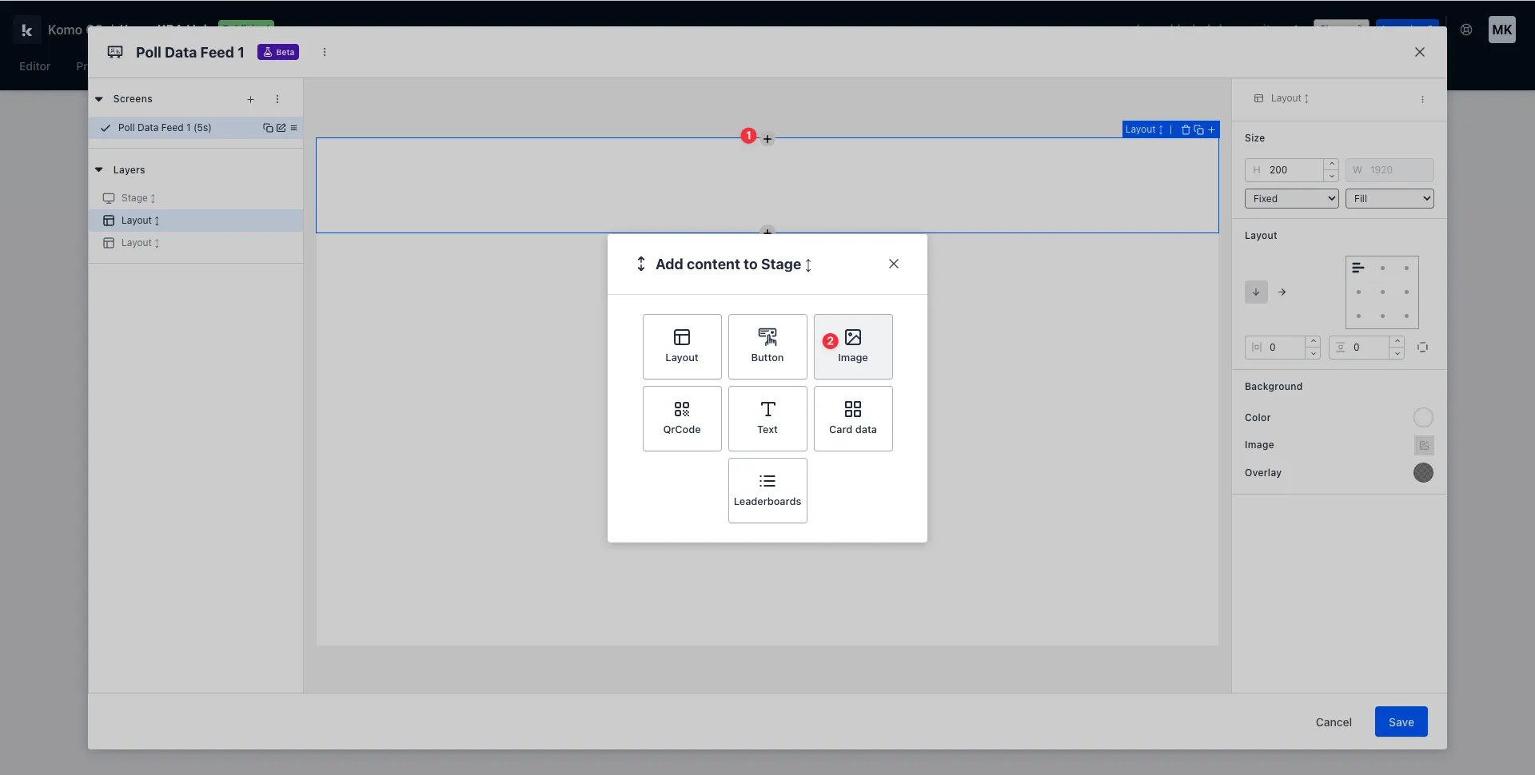The height and width of the screenshot is (775, 1535).
Task: Increase horizontal padding stepper
Action: point(1313,341)
